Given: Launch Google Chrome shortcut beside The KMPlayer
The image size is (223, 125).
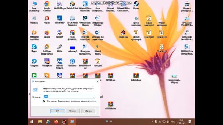Looking at the screenshot, I should tap(47, 4).
